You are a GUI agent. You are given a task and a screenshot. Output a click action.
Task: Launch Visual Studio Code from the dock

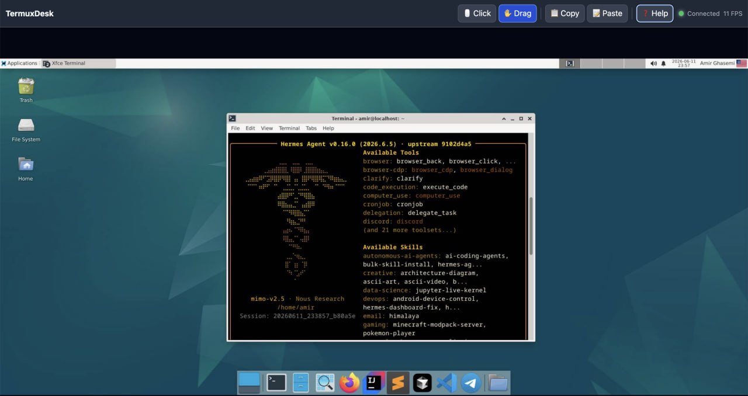point(446,383)
